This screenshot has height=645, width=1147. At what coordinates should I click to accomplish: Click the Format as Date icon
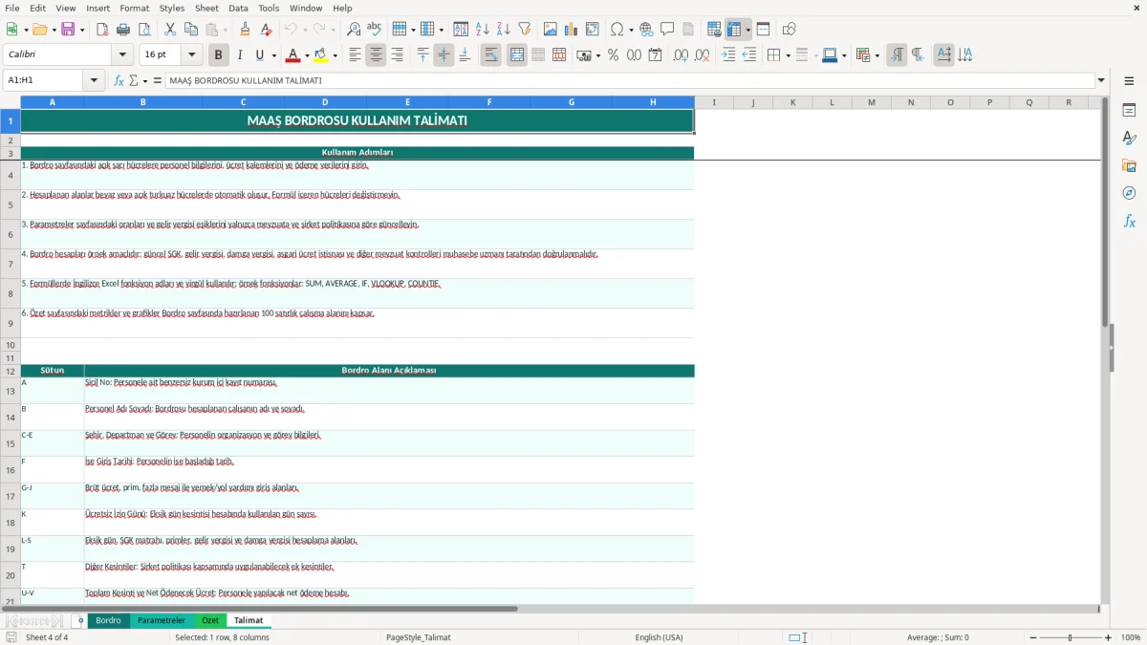655,55
